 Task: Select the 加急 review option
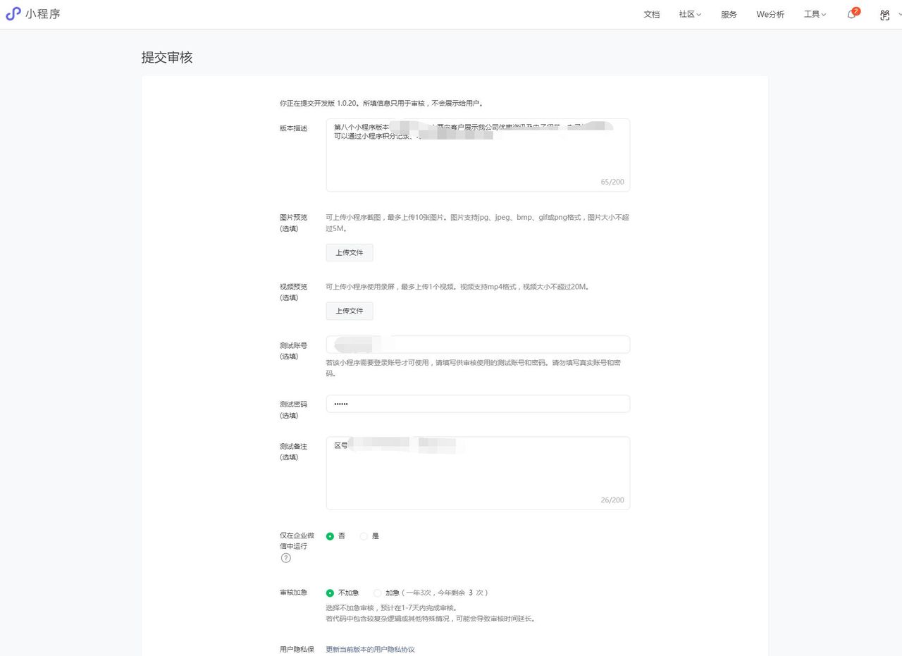click(378, 593)
